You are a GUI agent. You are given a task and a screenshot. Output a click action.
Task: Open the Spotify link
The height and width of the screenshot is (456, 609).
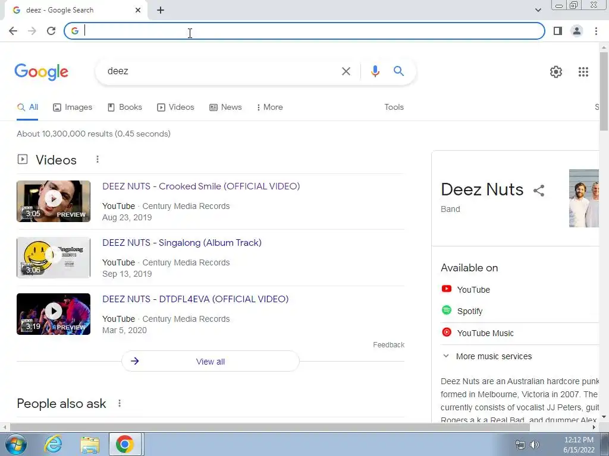pos(462,311)
